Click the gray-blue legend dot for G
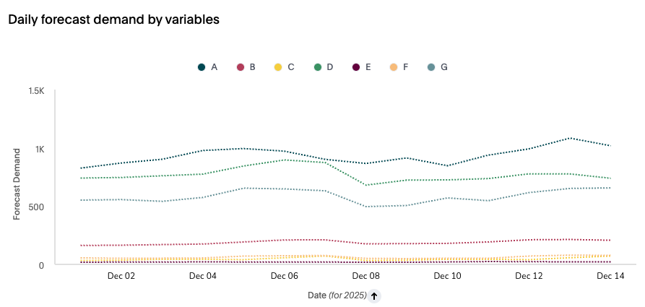 [431, 67]
